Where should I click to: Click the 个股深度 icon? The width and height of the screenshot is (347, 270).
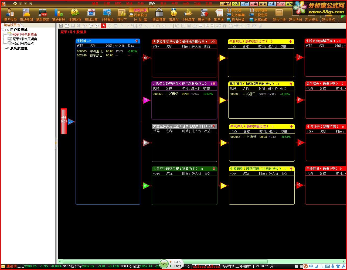(x=188, y=15)
